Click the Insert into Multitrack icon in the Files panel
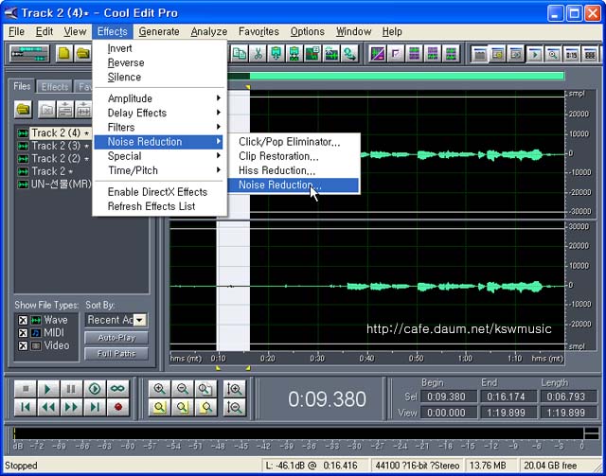The height and width of the screenshot is (476, 606). point(65,110)
